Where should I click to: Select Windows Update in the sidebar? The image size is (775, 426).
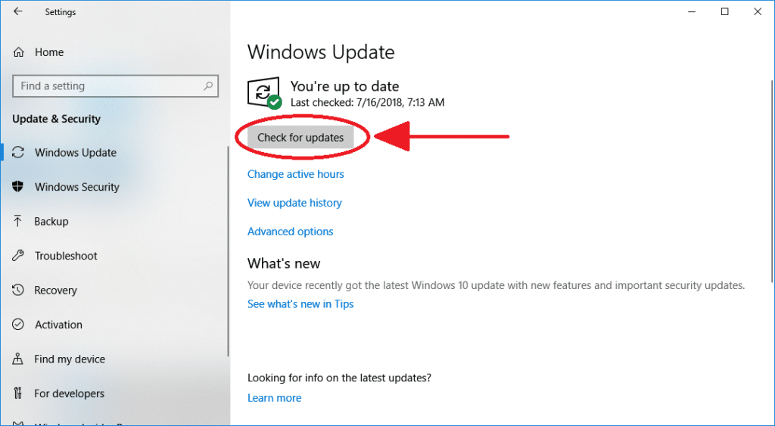76,153
